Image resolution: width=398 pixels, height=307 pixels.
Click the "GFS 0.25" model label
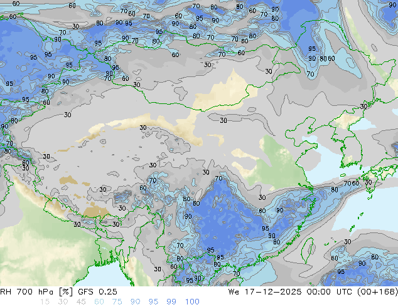(x=97, y=292)
